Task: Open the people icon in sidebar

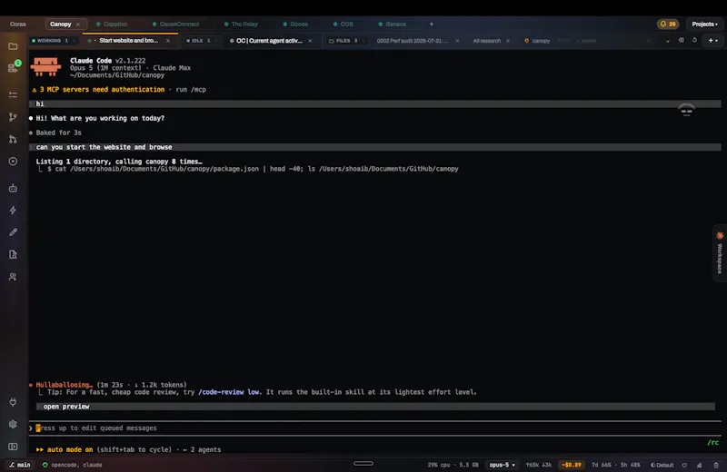Action: 13,277
